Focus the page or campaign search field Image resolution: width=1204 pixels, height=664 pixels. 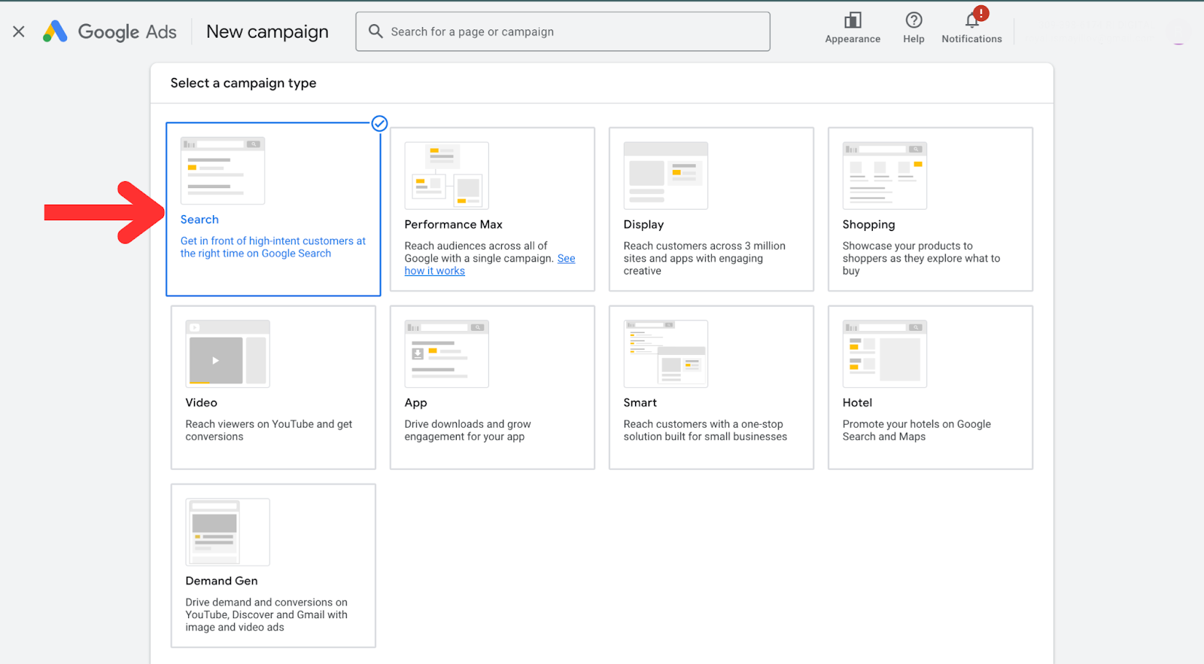tap(563, 32)
